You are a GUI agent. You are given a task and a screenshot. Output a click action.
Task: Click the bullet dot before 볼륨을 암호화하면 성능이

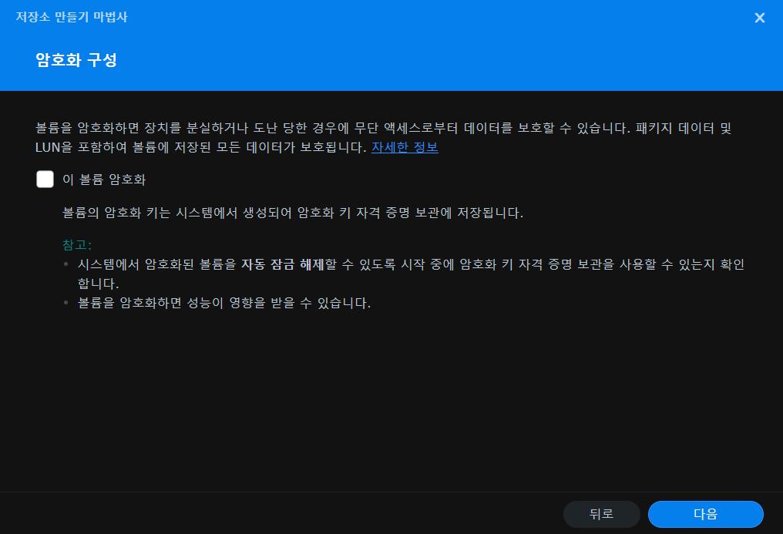coord(67,303)
